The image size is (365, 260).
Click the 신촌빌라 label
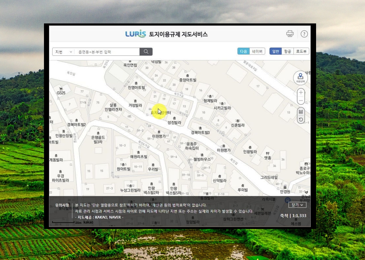[x=238, y=125]
